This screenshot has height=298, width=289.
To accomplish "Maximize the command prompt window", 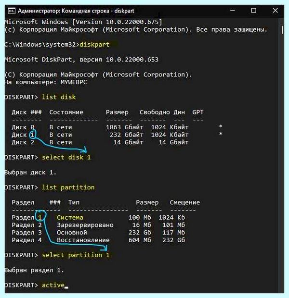I will click(253, 11).
